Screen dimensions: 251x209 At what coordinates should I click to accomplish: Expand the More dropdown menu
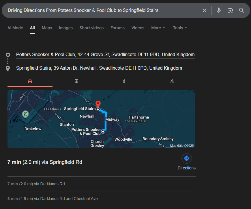tap(158, 28)
